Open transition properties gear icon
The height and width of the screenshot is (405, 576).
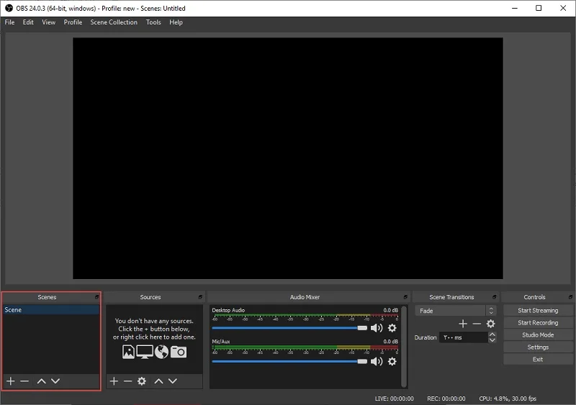(491, 324)
